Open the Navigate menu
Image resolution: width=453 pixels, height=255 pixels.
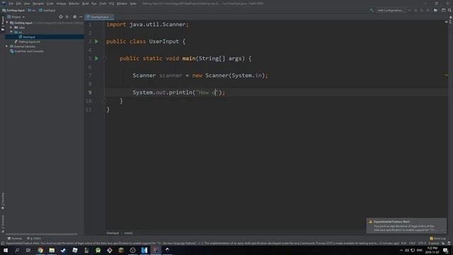tap(38, 4)
